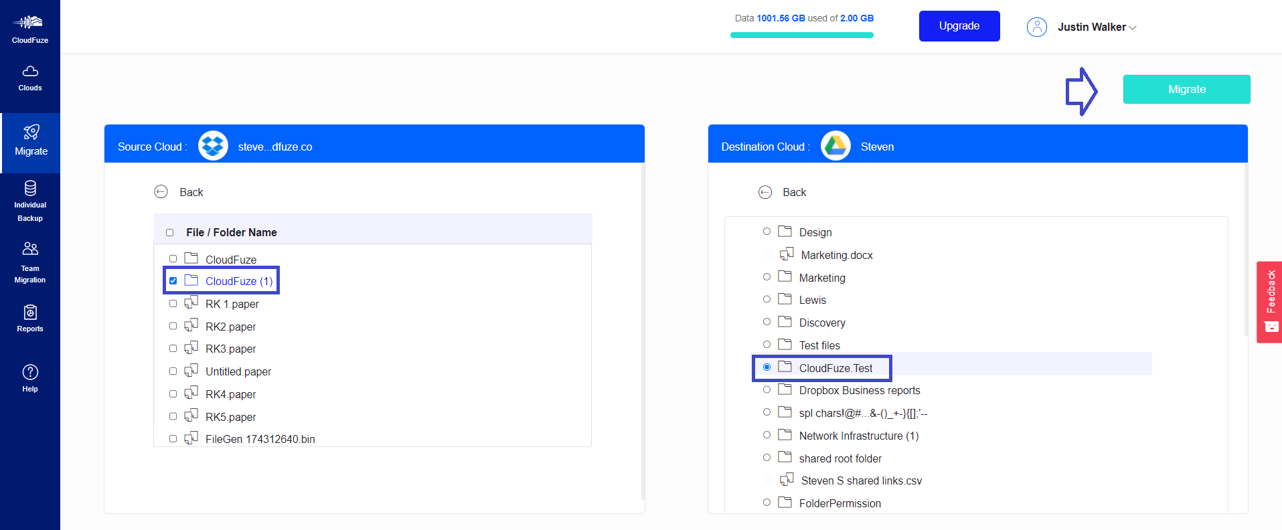Viewport: 1282px width, 530px height.
Task: Select the Network Infrastructure (1) radio button
Action: point(767,435)
